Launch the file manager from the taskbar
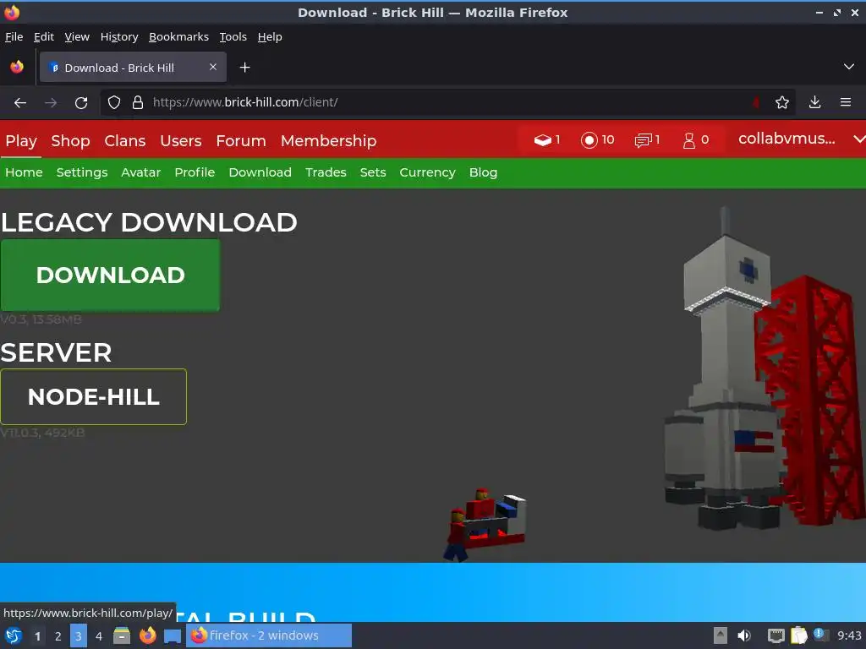 coord(122,635)
